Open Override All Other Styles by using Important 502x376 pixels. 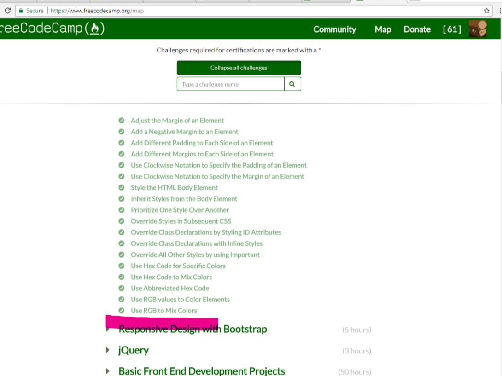pyautogui.click(x=195, y=255)
